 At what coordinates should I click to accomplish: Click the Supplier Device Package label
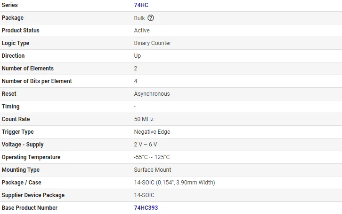(x=33, y=195)
